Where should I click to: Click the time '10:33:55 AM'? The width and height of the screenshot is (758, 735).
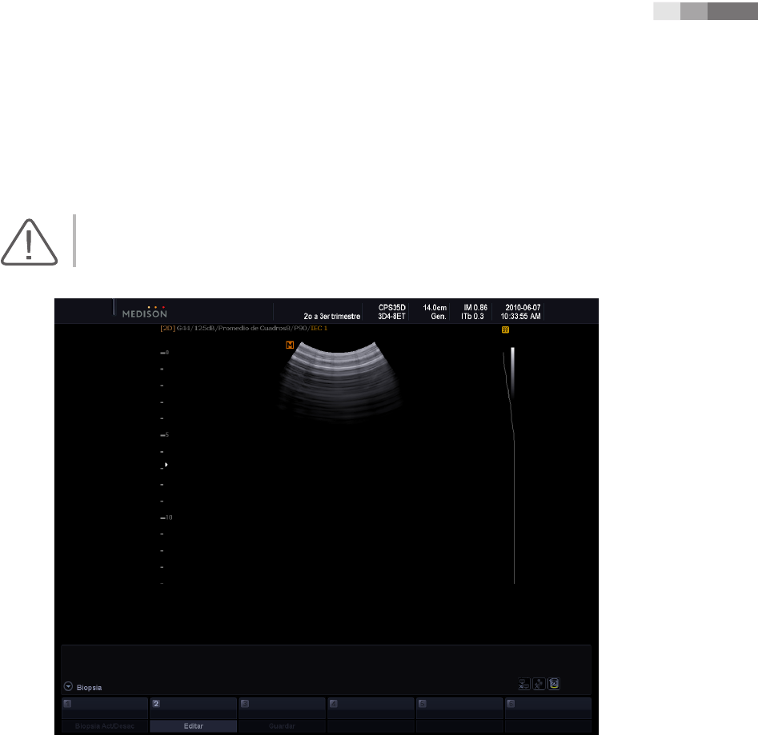[x=520, y=316]
